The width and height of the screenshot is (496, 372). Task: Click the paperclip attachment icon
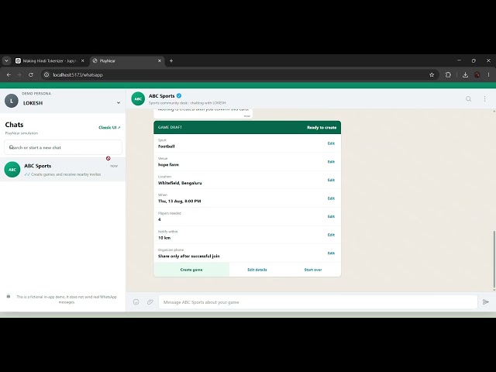(150, 301)
